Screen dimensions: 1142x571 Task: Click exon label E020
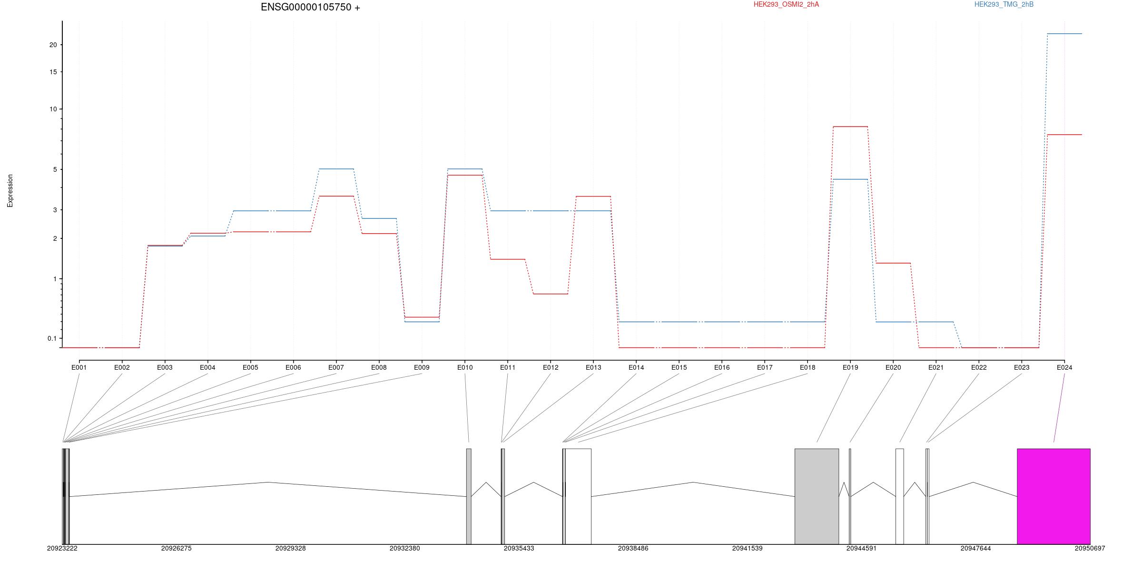click(x=893, y=367)
